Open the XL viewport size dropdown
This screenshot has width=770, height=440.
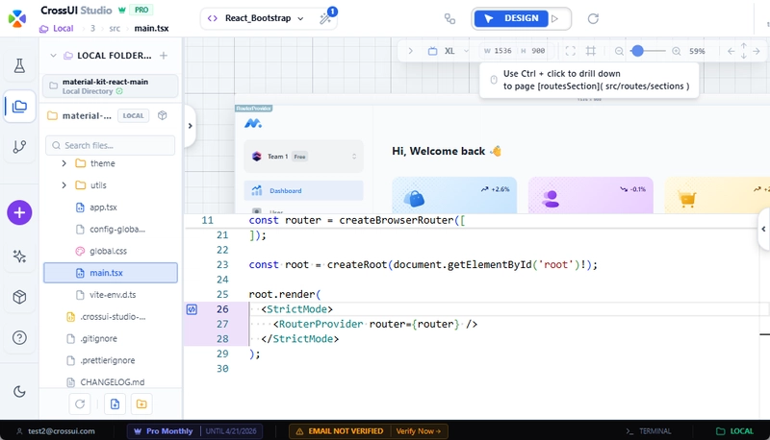click(449, 51)
